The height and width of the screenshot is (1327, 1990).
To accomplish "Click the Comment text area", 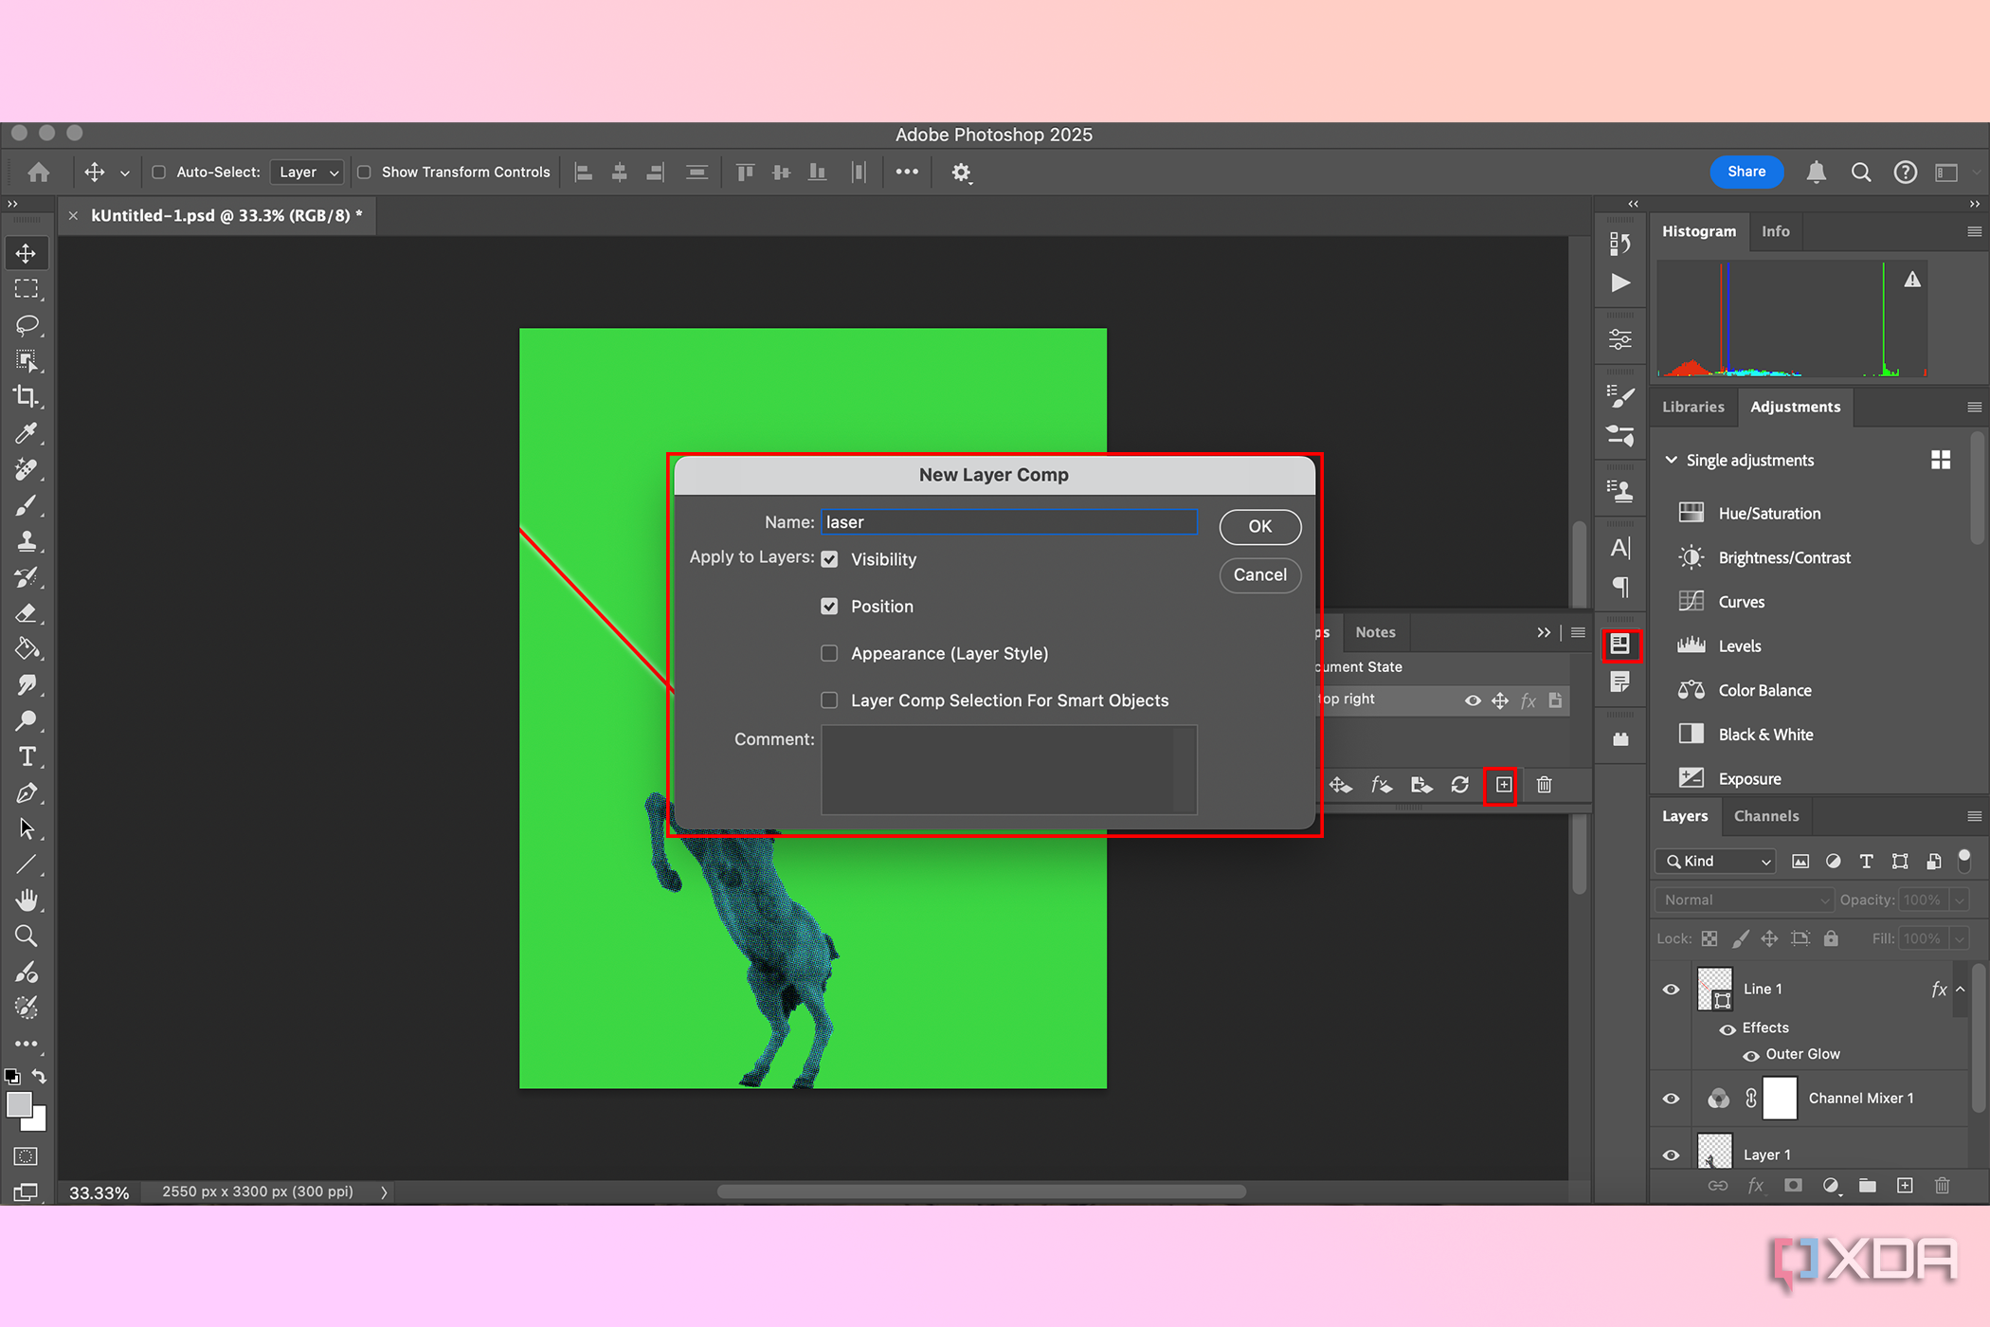I will click(x=1009, y=770).
